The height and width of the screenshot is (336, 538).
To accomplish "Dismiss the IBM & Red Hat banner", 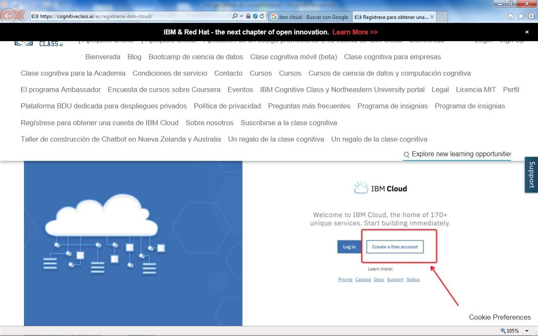I will [x=527, y=32].
